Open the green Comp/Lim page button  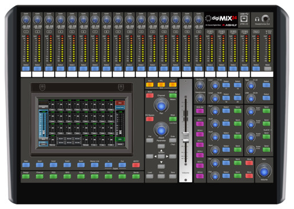(x=95, y=177)
